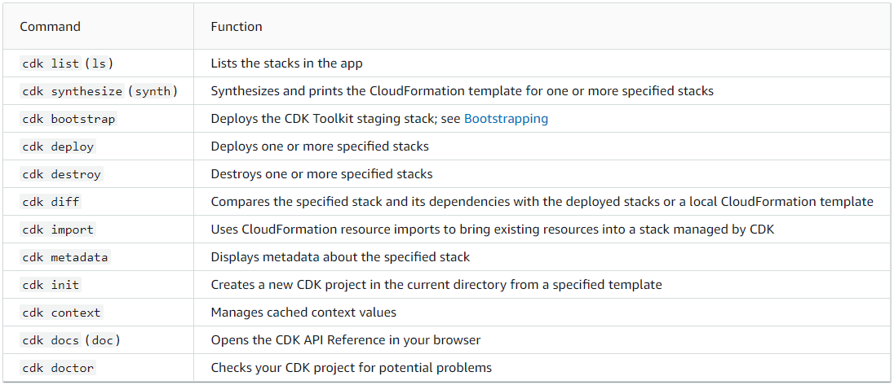Click the cdk deploy command code

pos(58,147)
